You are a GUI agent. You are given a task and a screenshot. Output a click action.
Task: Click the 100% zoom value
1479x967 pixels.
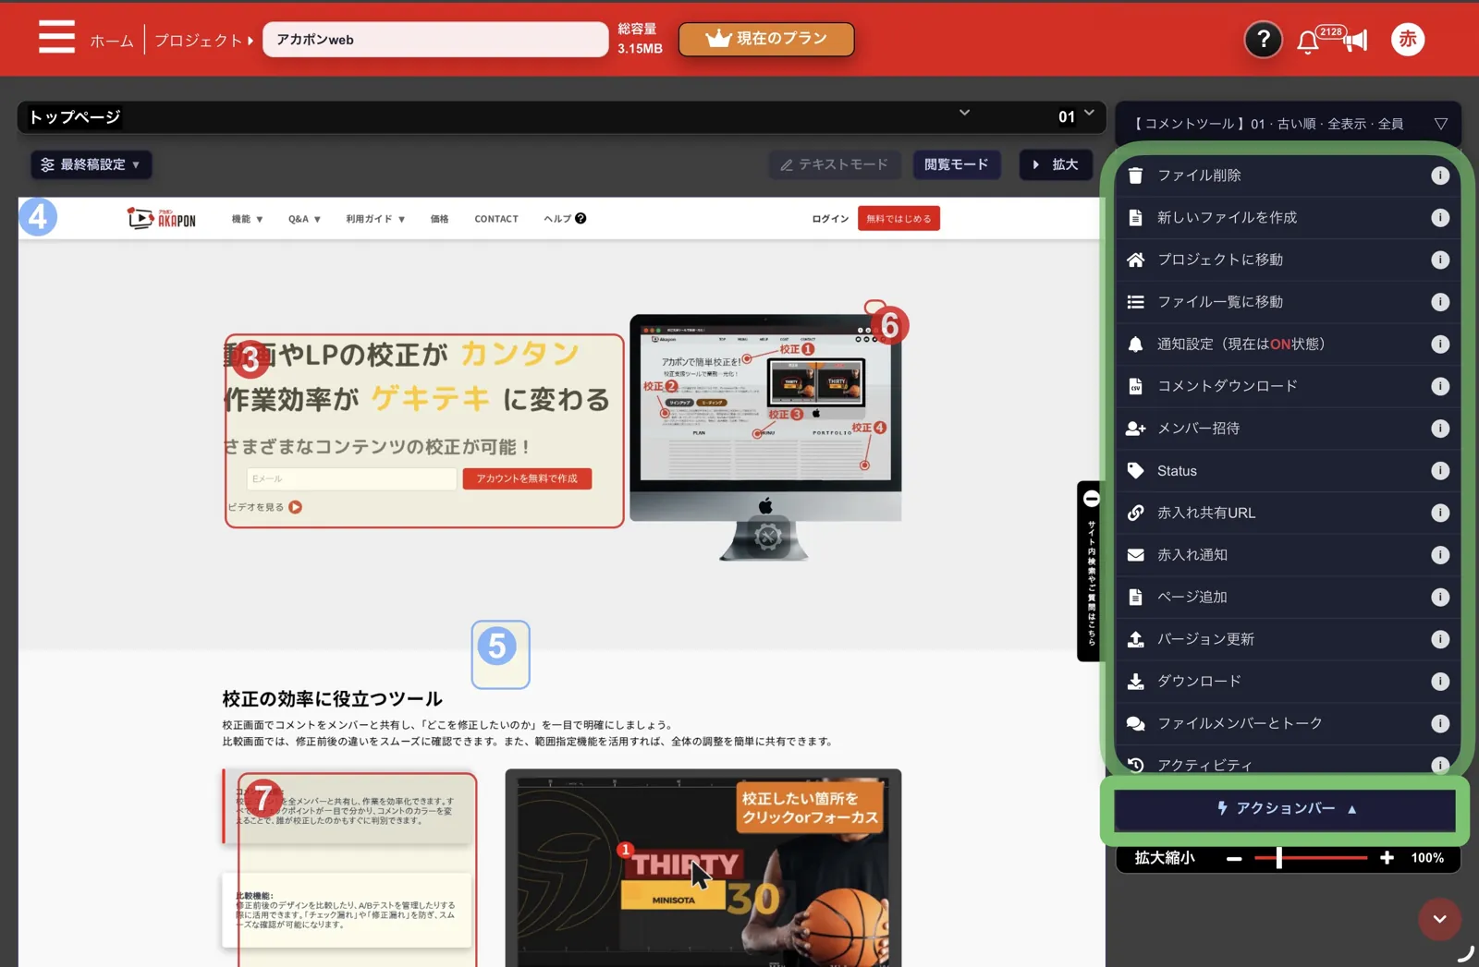(1427, 858)
